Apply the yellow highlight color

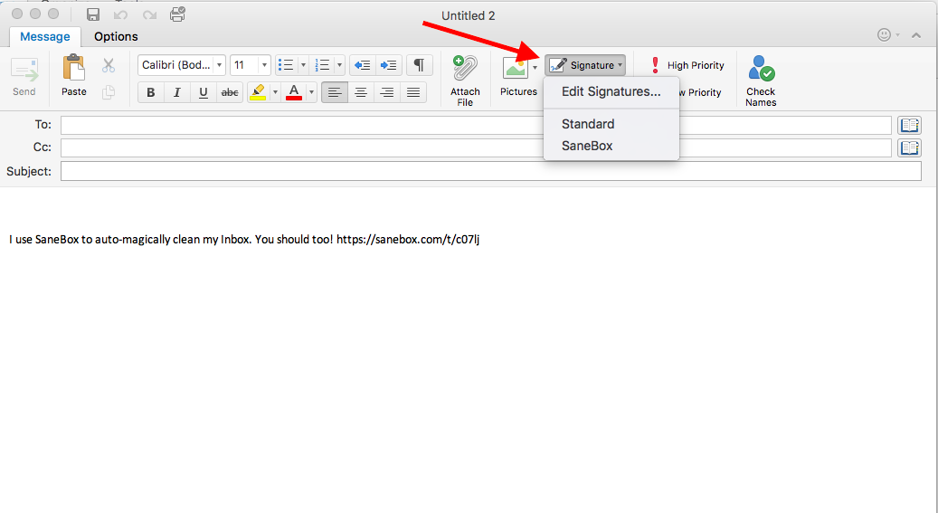(257, 92)
